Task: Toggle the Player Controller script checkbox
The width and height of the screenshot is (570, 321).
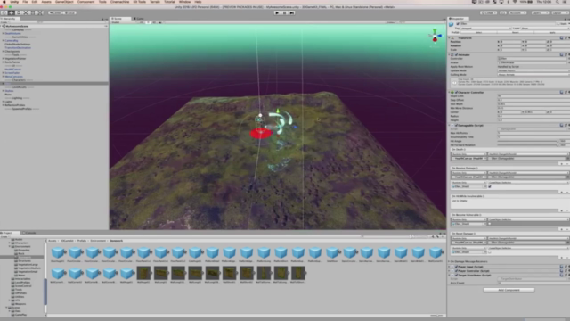Action: [x=456, y=271]
